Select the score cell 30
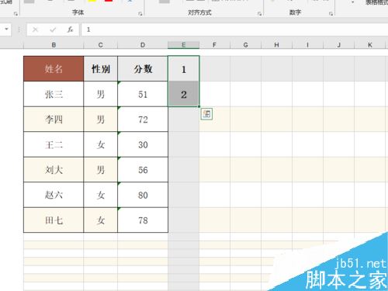The image size is (388, 291). (x=143, y=144)
